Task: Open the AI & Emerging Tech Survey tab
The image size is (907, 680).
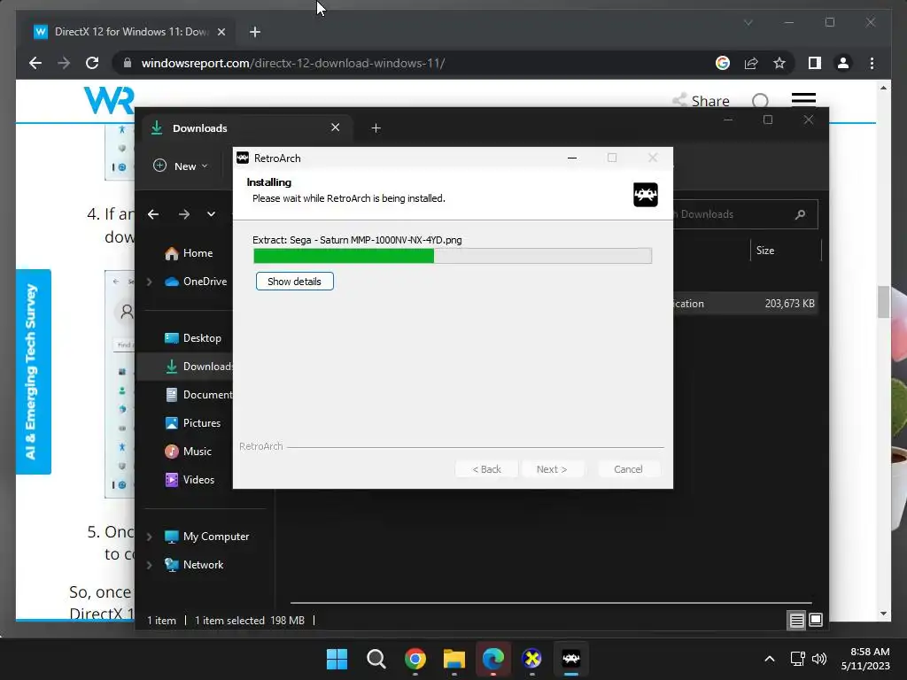Action: pos(33,371)
